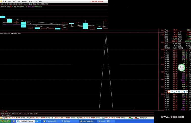Click the 搜索一下 taskbar button
Image resolution: width=191 pixels, height=123 pixels.
[38, 121]
